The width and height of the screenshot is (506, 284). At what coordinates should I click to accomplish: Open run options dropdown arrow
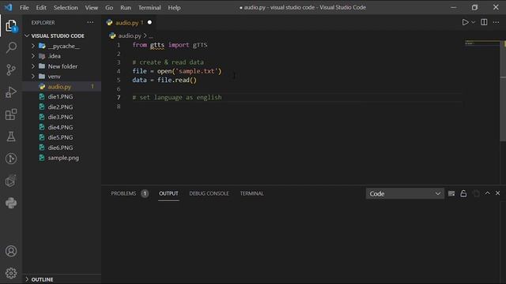tap(473, 22)
